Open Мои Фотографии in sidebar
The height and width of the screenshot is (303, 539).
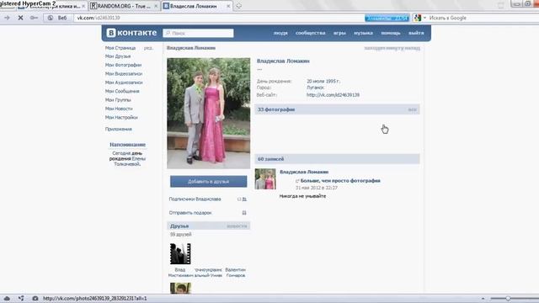point(124,65)
